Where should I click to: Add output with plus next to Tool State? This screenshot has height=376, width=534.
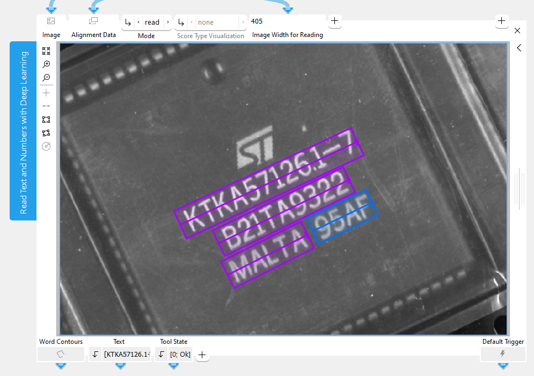(x=202, y=355)
